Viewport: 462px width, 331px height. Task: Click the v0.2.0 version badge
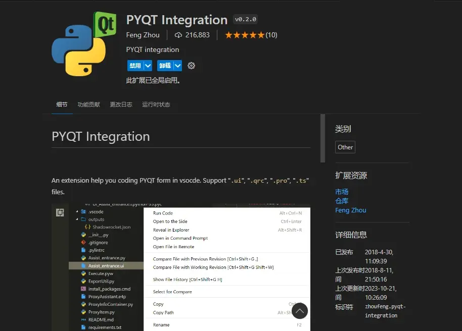(246, 19)
